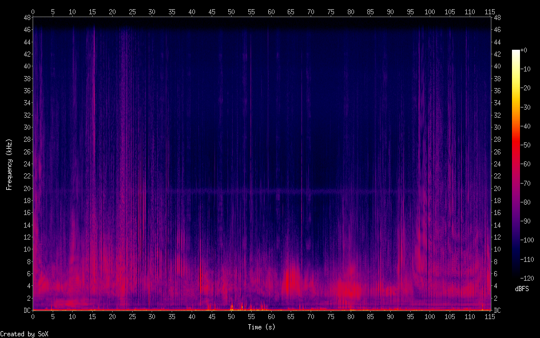Select the 115 second tick on top axis
The image size is (540, 338).
pos(489,11)
